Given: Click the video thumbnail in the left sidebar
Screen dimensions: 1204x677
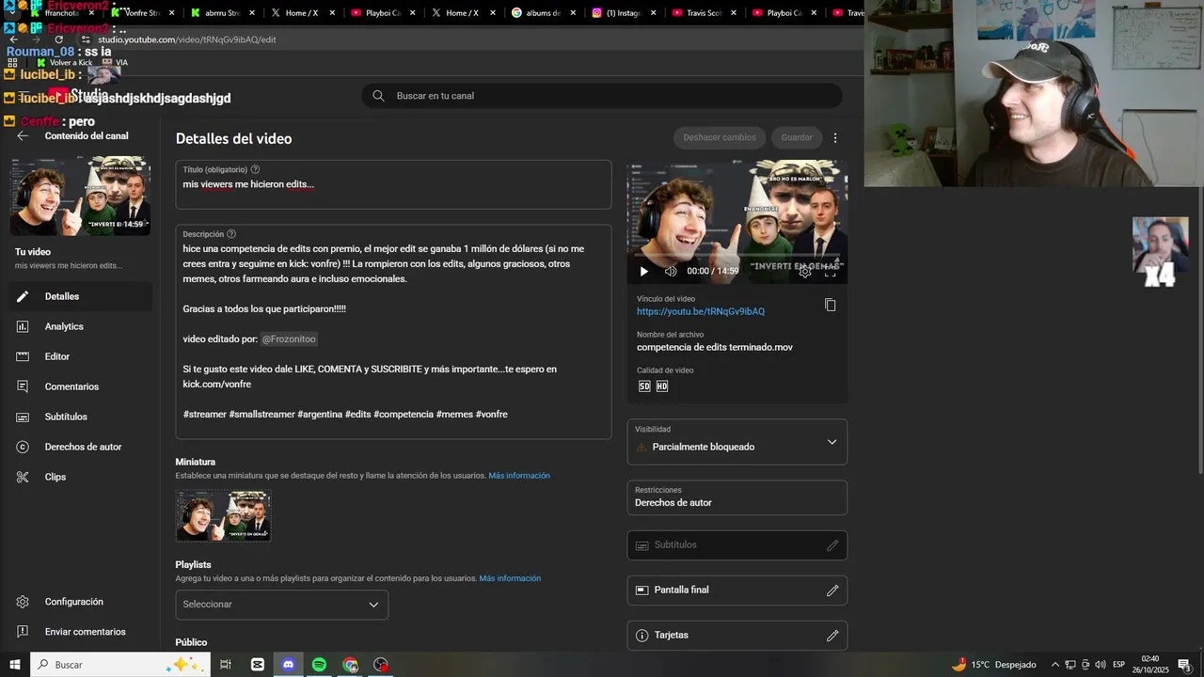Looking at the screenshot, I should (x=80, y=196).
